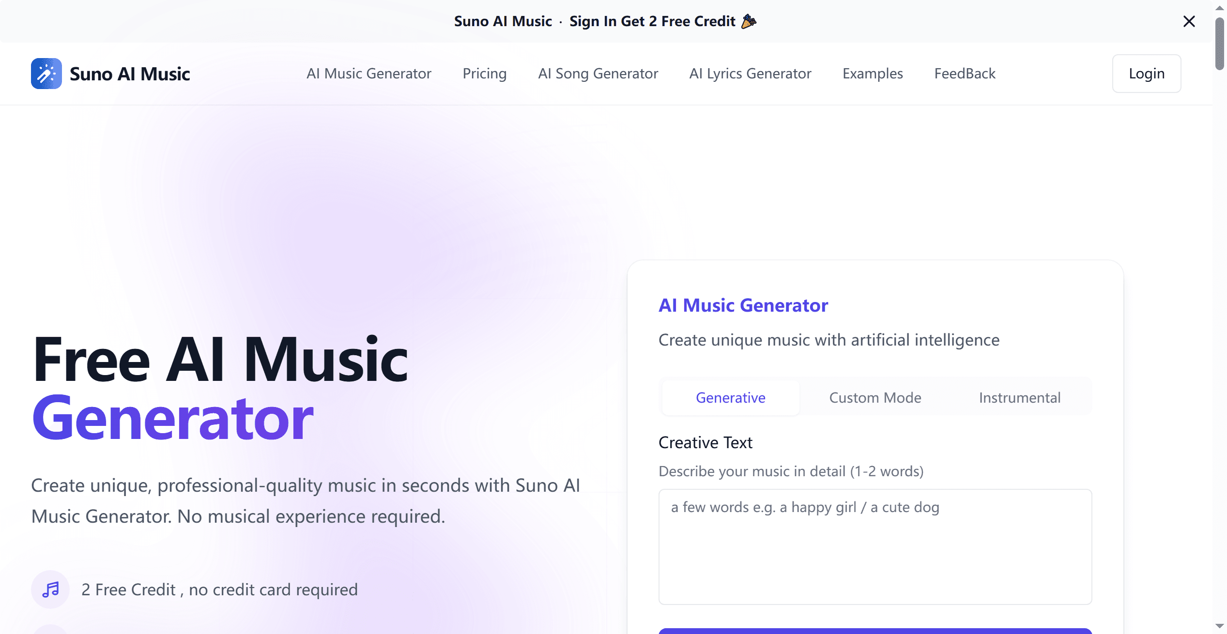Viewport: 1227px width, 634px height.
Task: Open the FeedBack link
Action: 965,74
